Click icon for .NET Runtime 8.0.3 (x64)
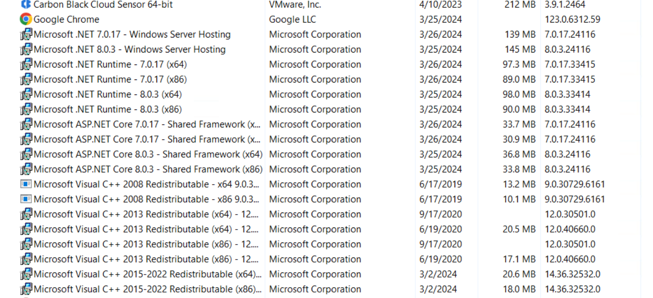 [26, 94]
